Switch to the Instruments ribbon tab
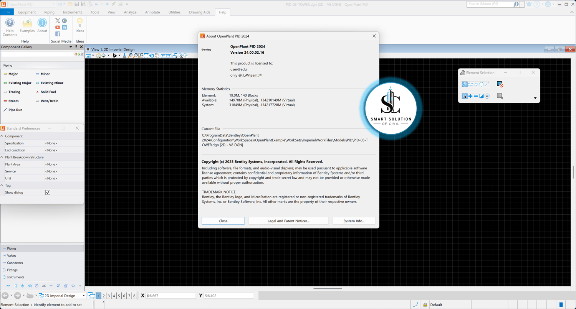This screenshot has width=576, height=309. (73, 12)
